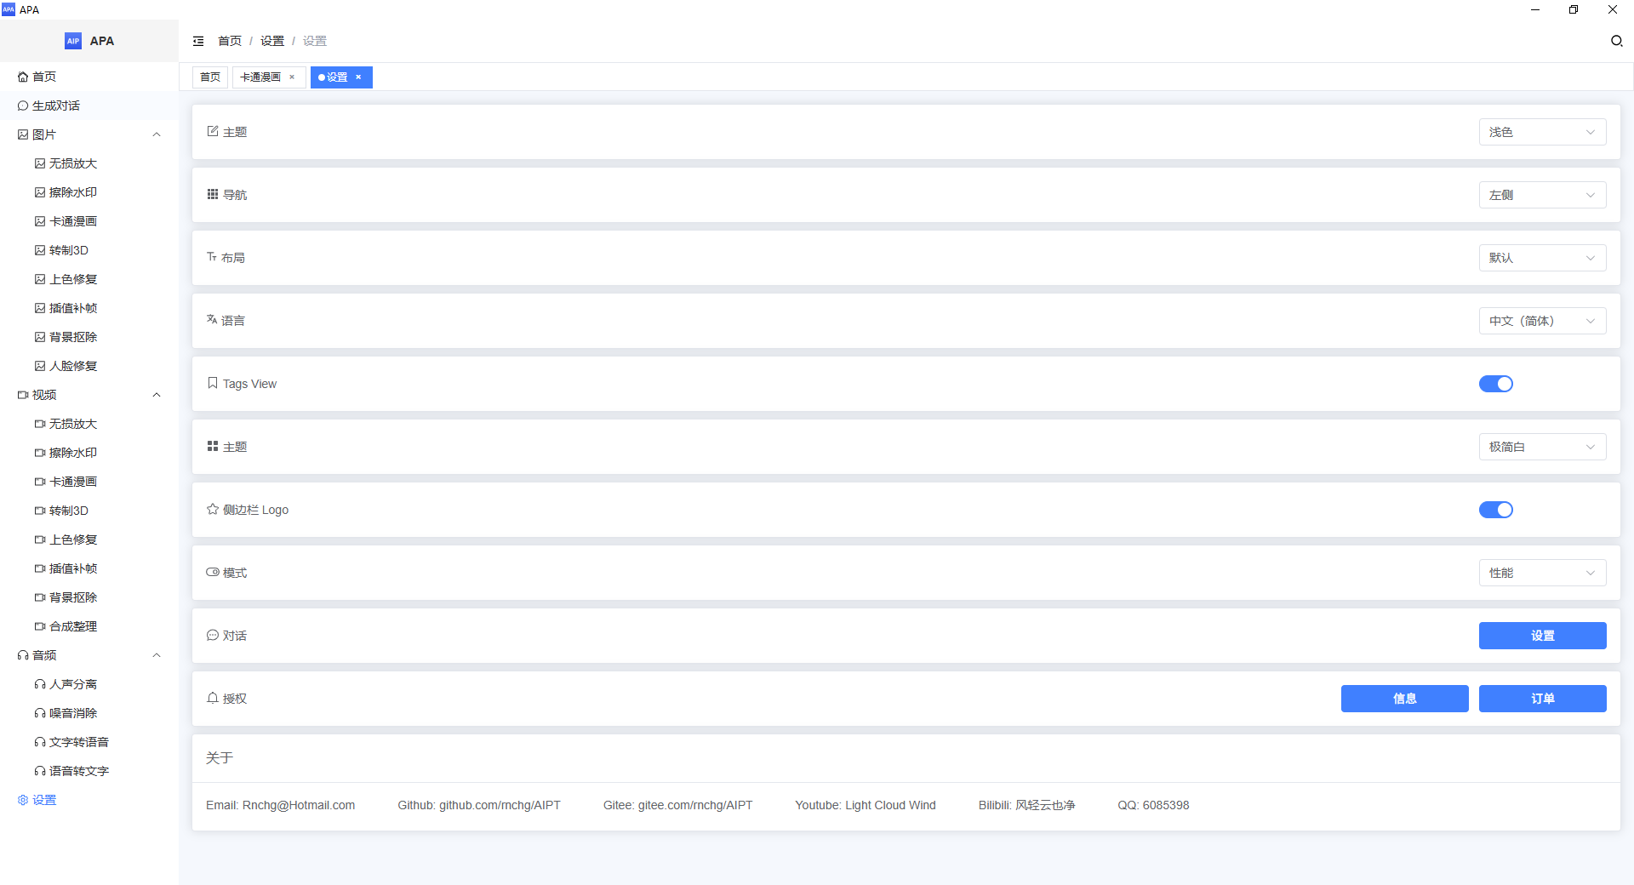Viewport: 1634px width, 885px height.
Task: Toggle the 侧边栏 Logo switch
Action: (x=1496, y=510)
